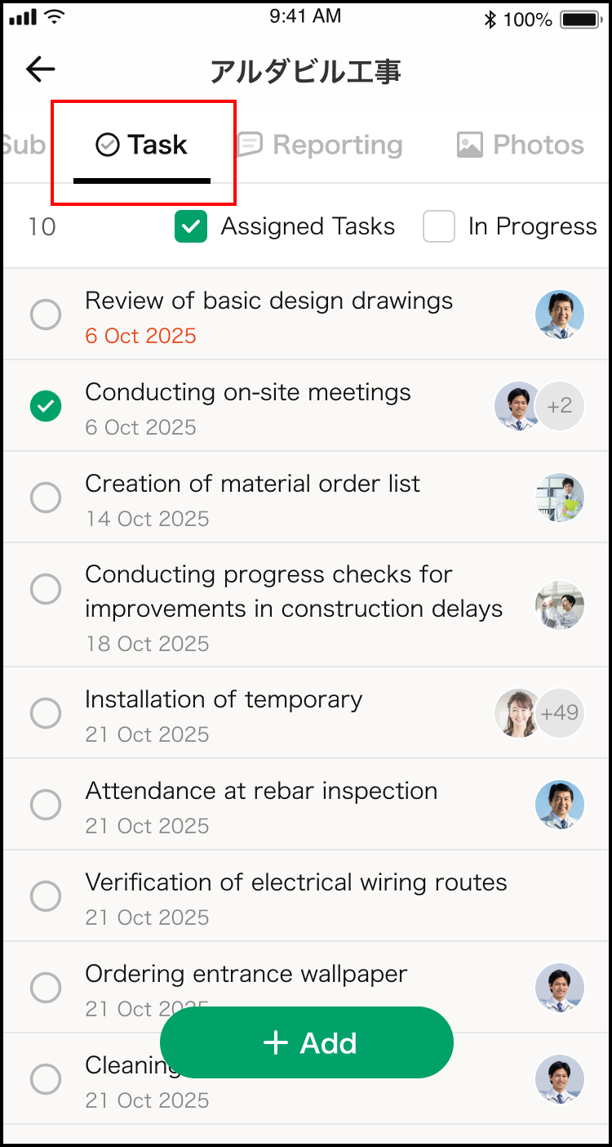Image resolution: width=612 pixels, height=1147 pixels.
Task: Tap assignee avatar on Ordering entrance wallpaper
Action: click(560, 988)
